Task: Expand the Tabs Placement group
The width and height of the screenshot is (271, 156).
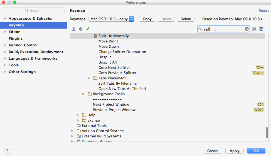Action: (x=89, y=78)
